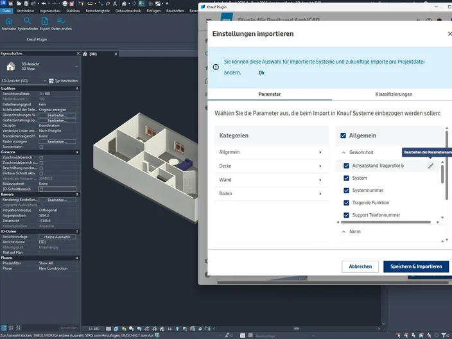
Task: Uncheck Support Telefonnummer checkbox
Action: [347, 215]
